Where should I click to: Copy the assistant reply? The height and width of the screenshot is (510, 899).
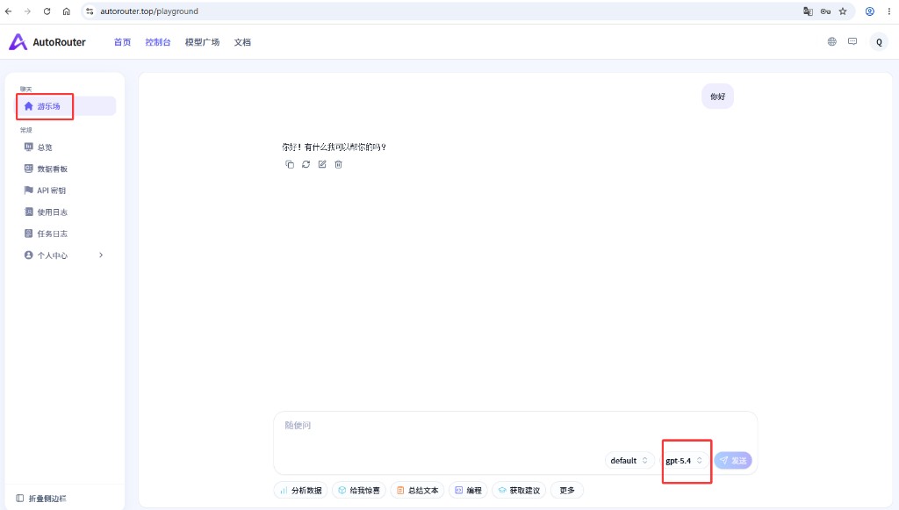290,164
